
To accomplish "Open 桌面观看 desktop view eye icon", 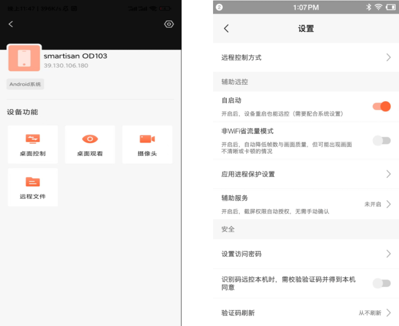I will pos(90,139).
